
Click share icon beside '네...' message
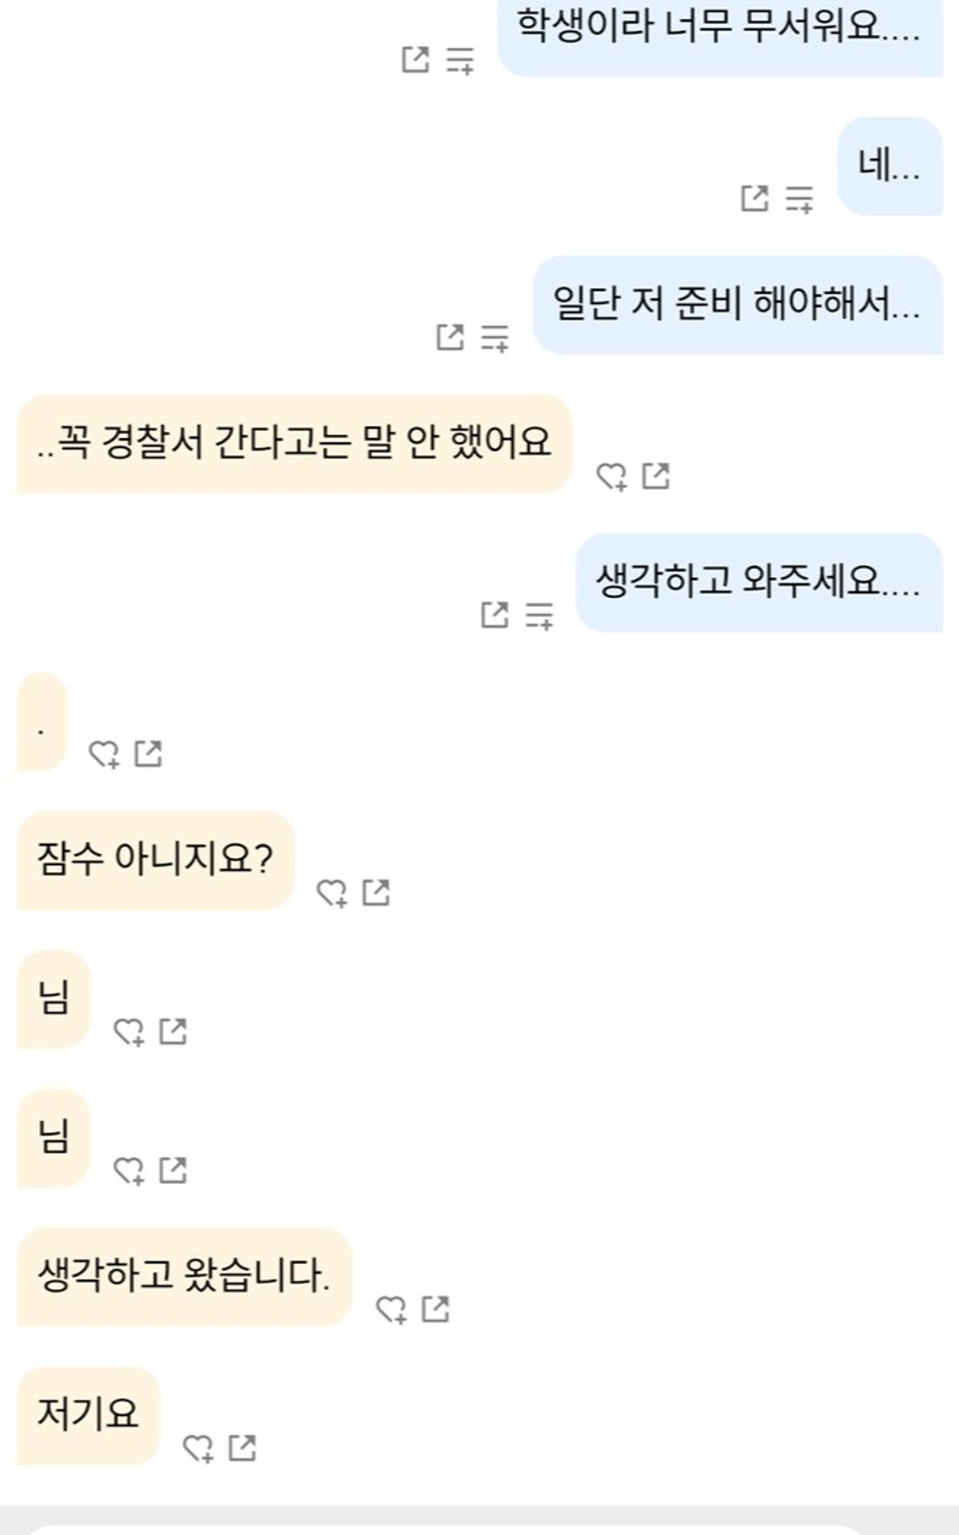(754, 198)
